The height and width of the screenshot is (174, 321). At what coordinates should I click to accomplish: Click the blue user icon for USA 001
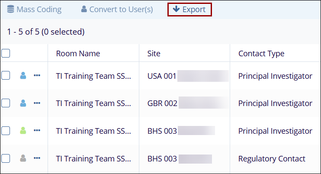click(x=23, y=76)
